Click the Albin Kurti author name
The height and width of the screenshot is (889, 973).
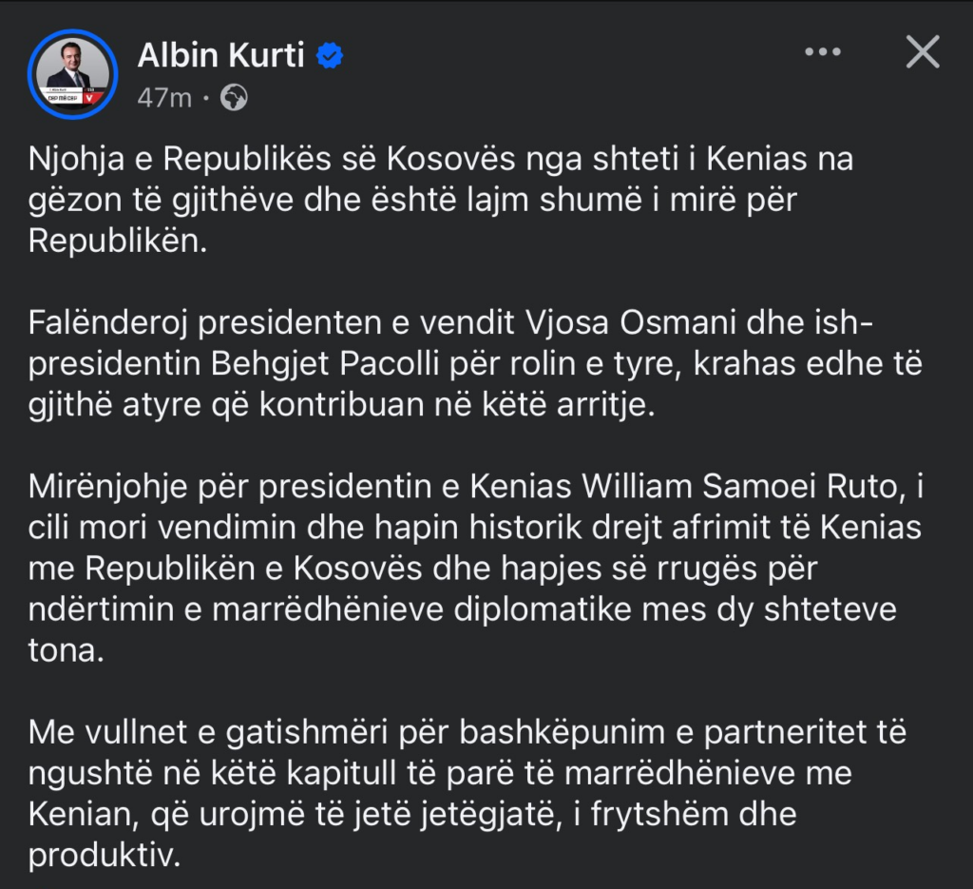220,56
